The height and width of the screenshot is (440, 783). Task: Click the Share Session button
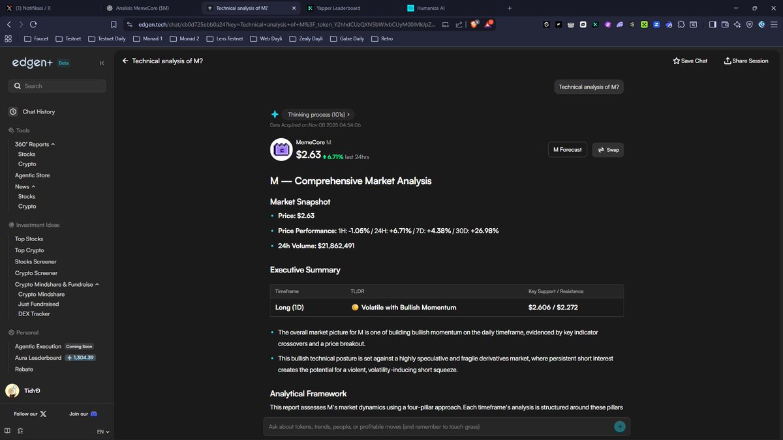[746, 61]
